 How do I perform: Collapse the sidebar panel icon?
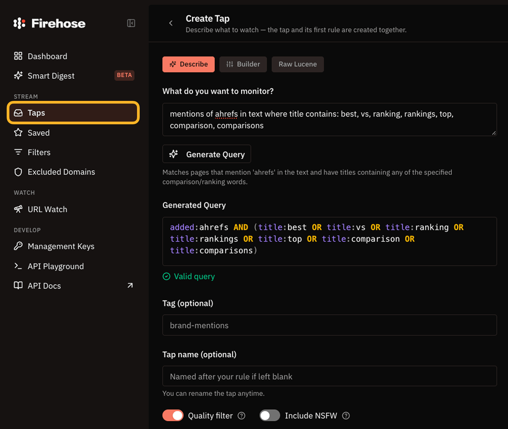tap(131, 23)
